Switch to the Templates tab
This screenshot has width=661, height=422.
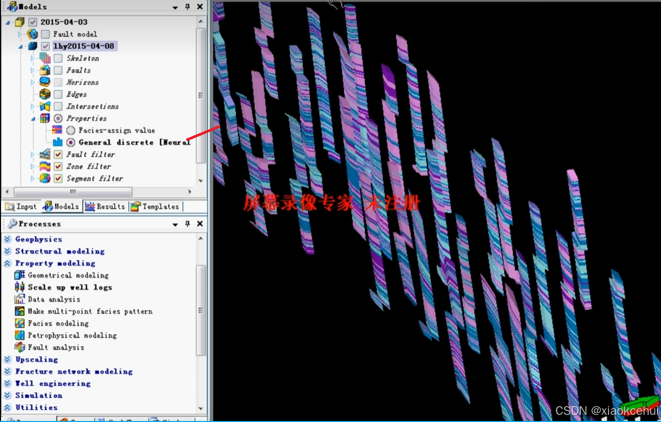(x=155, y=207)
